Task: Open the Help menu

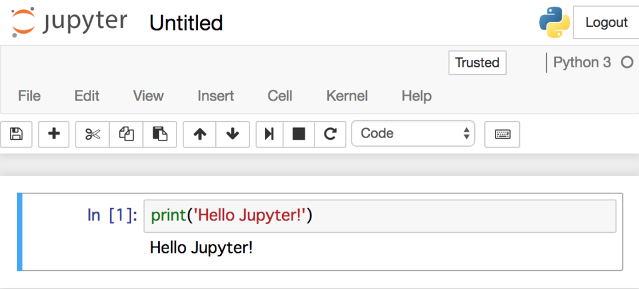Action: coord(416,96)
